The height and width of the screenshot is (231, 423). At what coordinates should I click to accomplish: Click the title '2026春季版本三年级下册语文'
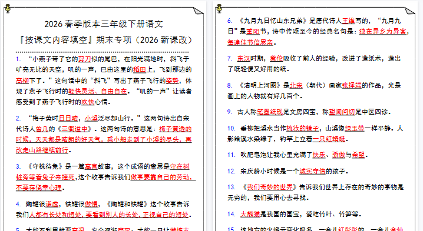pos(104,24)
